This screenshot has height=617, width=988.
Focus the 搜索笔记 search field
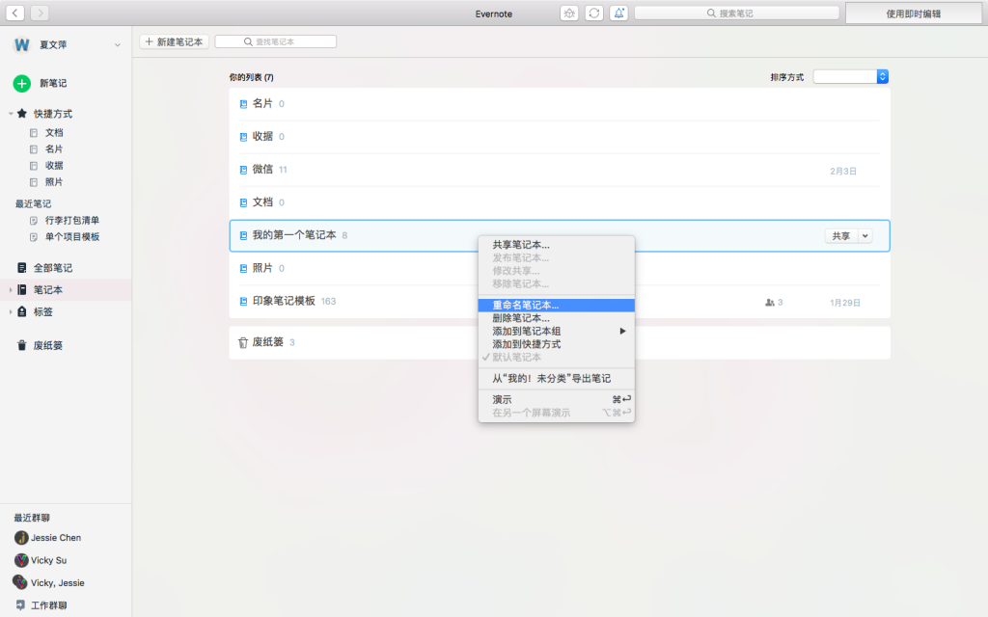click(x=736, y=13)
